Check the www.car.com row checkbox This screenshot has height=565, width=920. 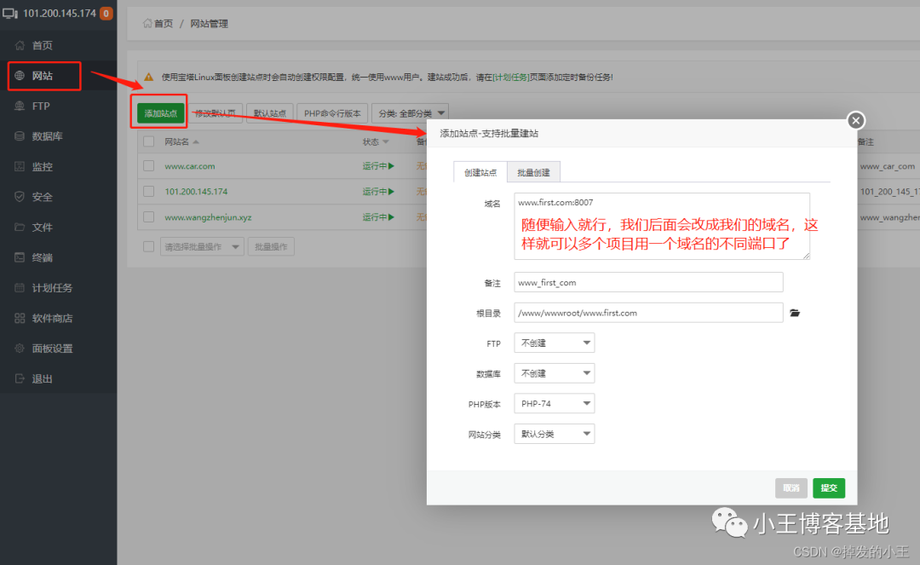[x=149, y=166]
